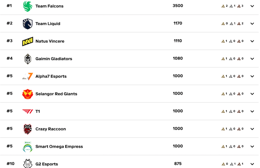
Task: Expand the Team Liquid row chevron
Action: pyautogui.click(x=252, y=24)
